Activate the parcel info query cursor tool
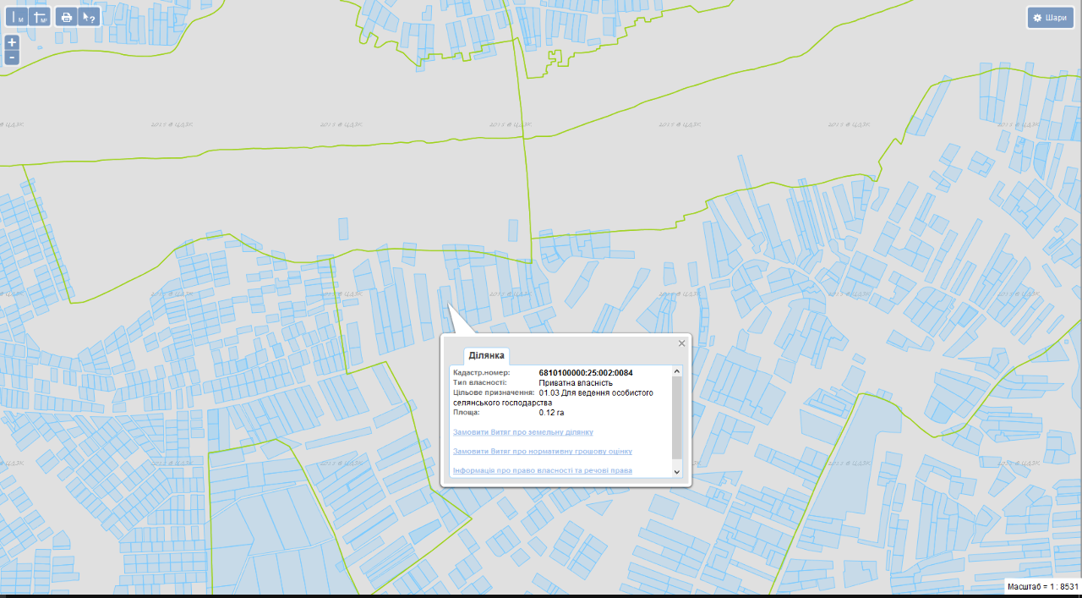Screen dimensions: 1082x598 89,17
